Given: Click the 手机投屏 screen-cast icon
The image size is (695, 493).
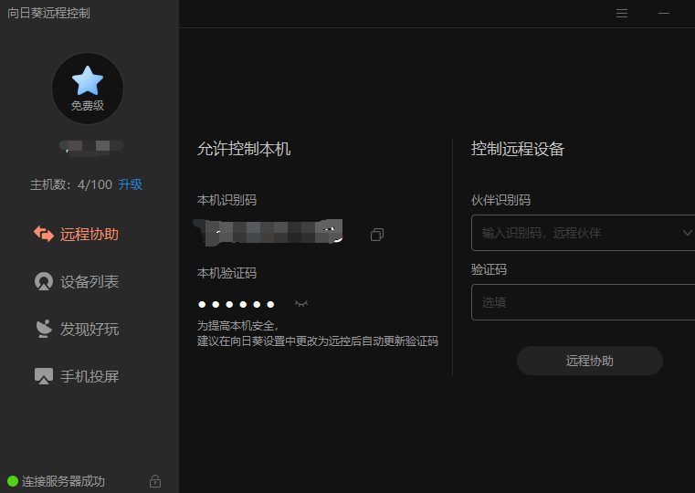Looking at the screenshot, I should pos(44,376).
